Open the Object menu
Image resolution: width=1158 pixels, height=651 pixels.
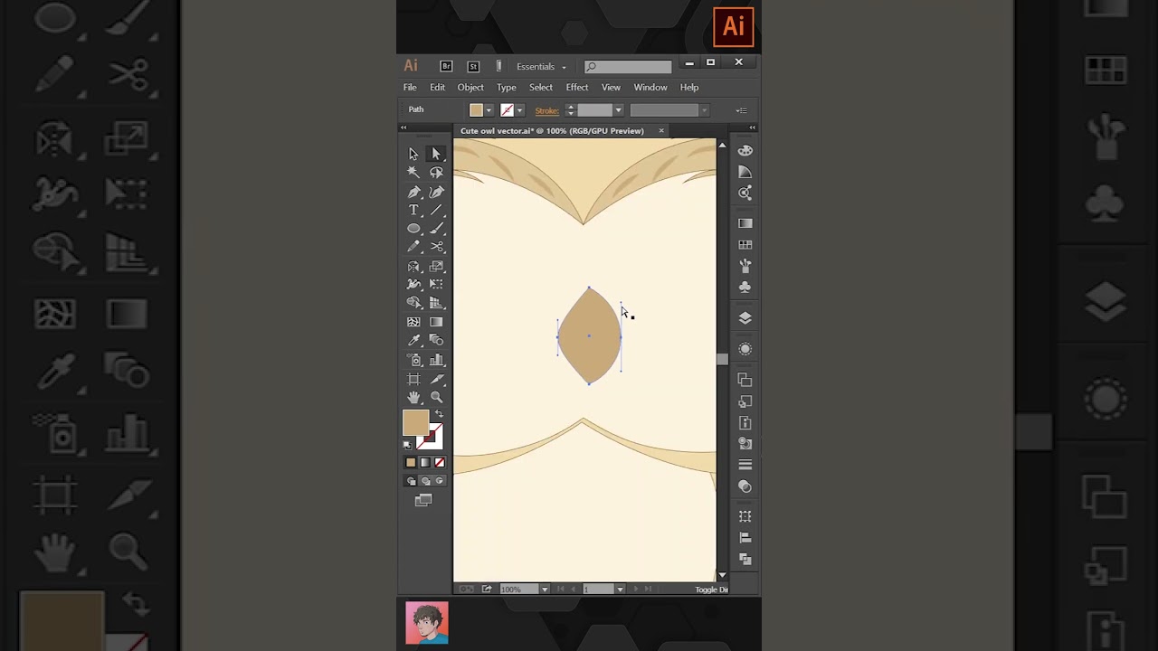470,88
